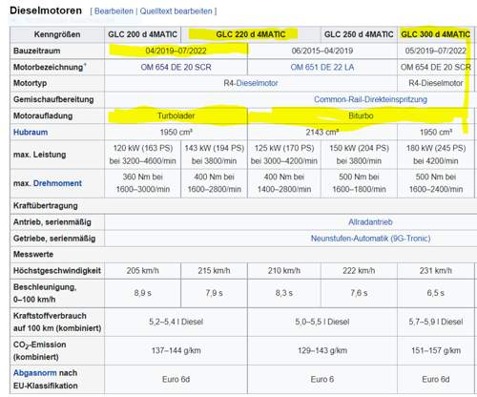Select the Euro 6 emission standard cell
The width and height of the screenshot is (477, 397).
coord(322,379)
